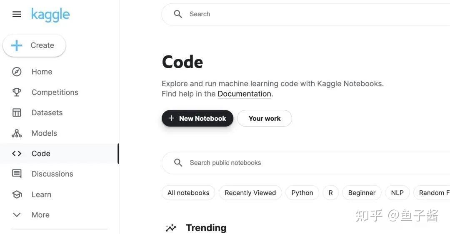Start a New Notebook
The width and height of the screenshot is (450, 234).
pos(197,119)
